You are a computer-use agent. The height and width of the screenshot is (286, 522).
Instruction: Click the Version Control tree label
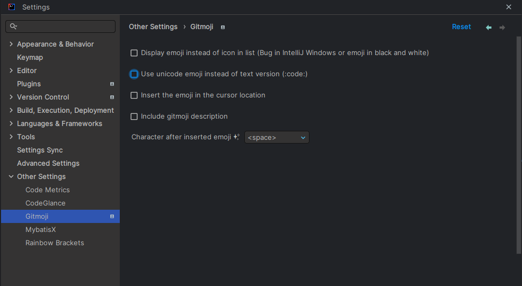43,97
